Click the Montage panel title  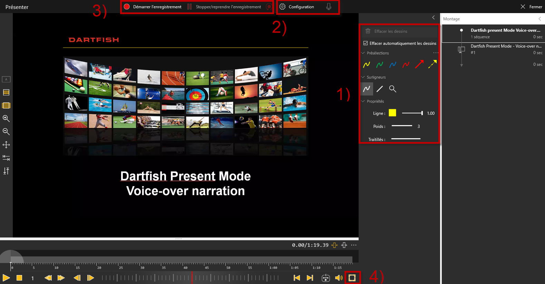451,19
